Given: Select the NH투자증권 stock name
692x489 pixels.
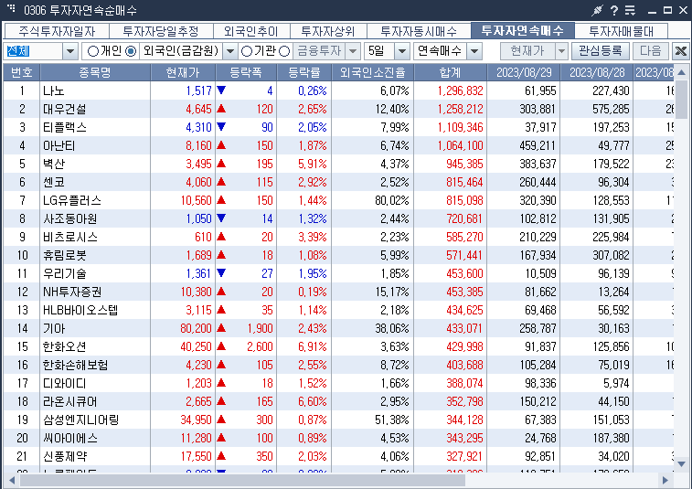Looking at the screenshot, I should 72,292.
